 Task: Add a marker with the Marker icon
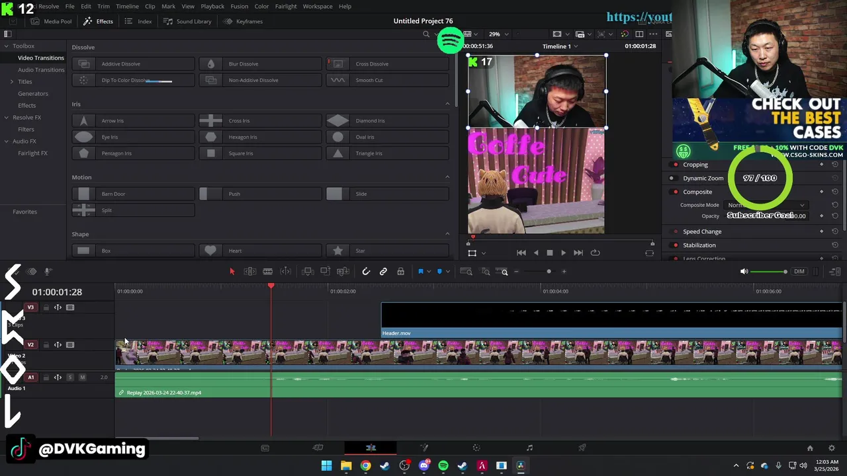(439, 272)
